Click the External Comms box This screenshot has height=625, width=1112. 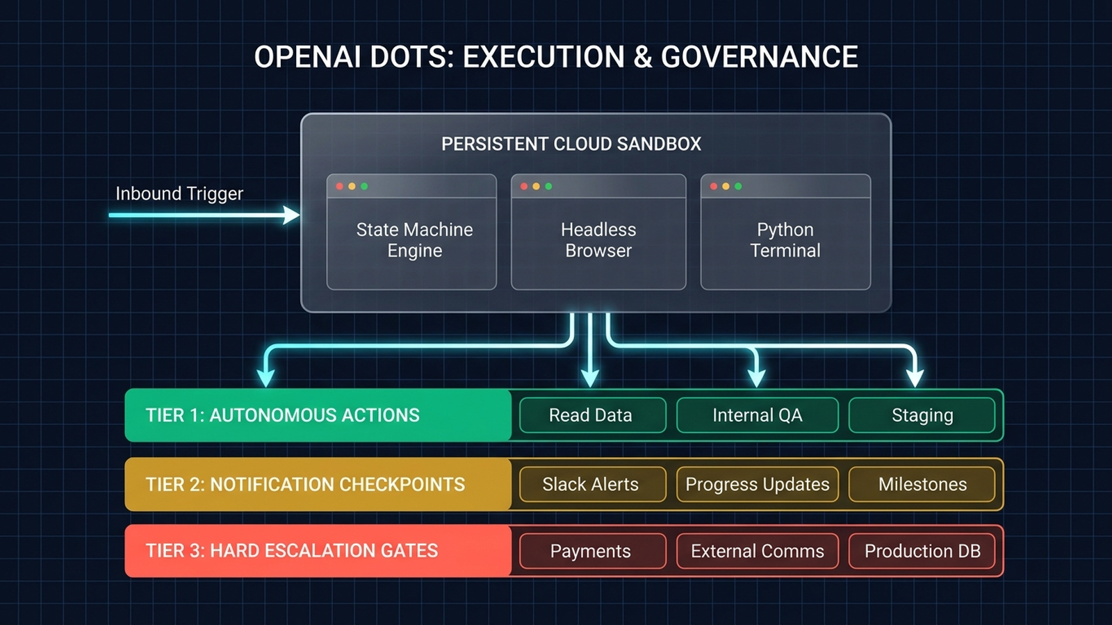(x=758, y=551)
